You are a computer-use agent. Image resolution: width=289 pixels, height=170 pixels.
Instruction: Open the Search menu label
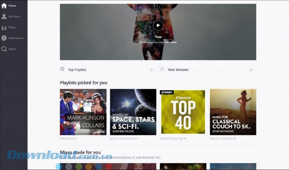tap(12, 49)
